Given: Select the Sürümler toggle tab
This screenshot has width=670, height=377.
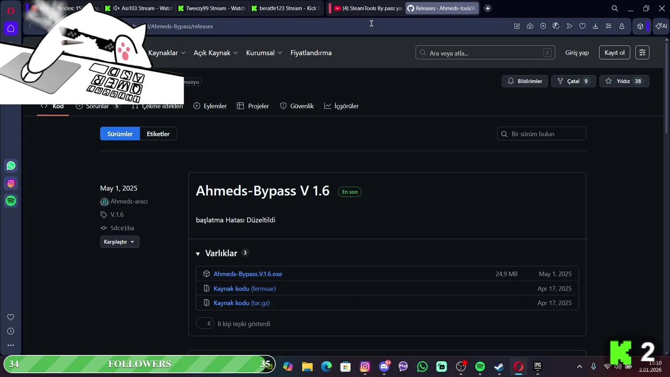Looking at the screenshot, I should [120, 134].
